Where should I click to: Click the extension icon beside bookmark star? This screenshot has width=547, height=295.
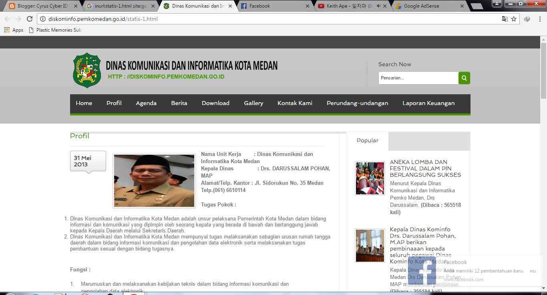click(527, 19)
